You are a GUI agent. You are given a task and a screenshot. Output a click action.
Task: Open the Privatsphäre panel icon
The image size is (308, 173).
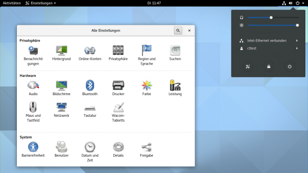point(118,53)
